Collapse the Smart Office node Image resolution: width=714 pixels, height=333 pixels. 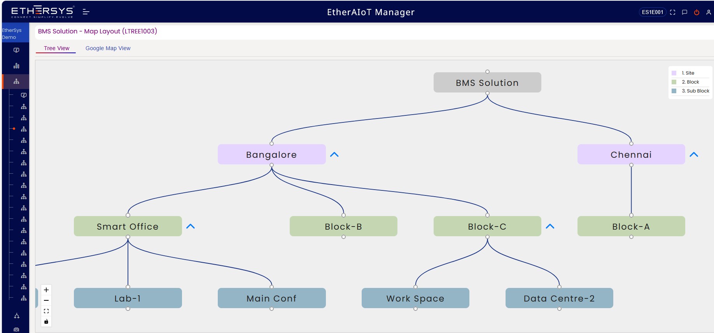tap(191, 227)
